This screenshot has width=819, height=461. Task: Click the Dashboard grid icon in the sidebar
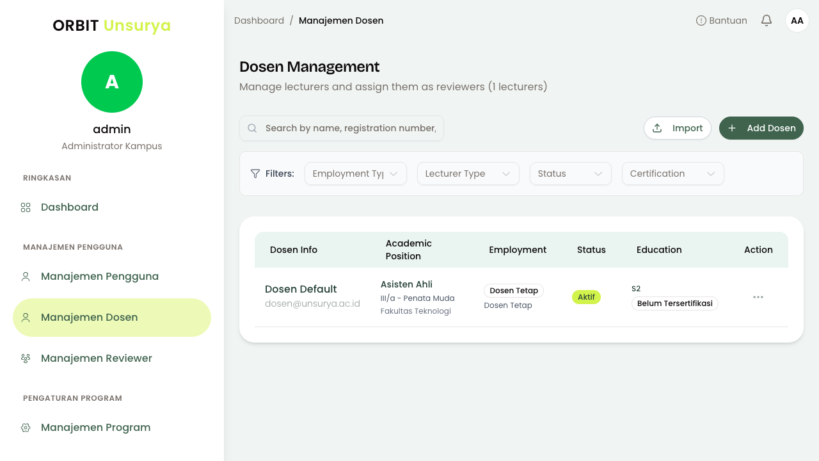click(x=26, y=207)
